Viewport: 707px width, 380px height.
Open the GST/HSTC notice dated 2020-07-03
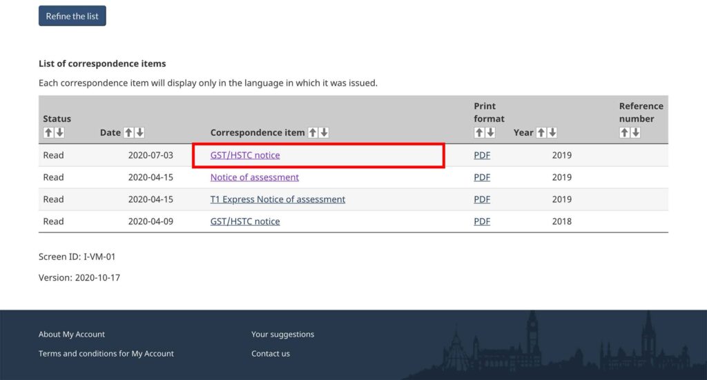(x=245, y=155)
